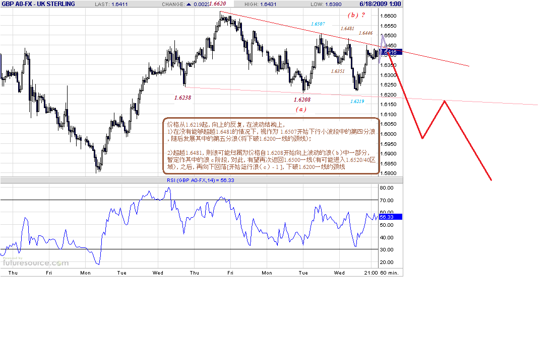Click the 1.6100 price axis label
Viewport: 556px width, 357px height.
point(388,114)
